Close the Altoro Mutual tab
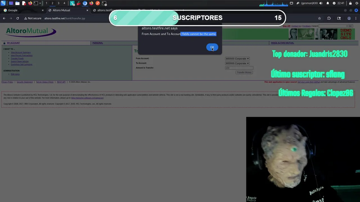The height and width of the screenshot is (202, 360). coord(87,10)
